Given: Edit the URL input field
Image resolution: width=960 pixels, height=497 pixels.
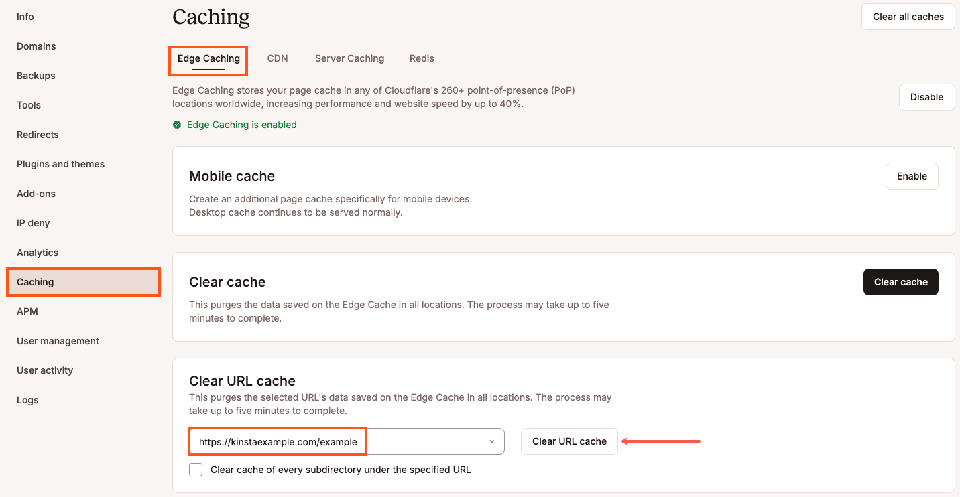Looking at the screenshot, I should [277, 441].
